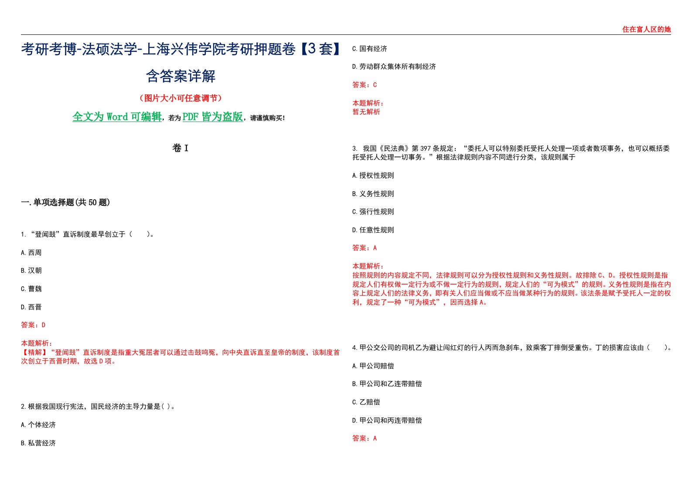Click the subtitle '含答案详解'
This screenshot has width=692, height=489.
181,76
